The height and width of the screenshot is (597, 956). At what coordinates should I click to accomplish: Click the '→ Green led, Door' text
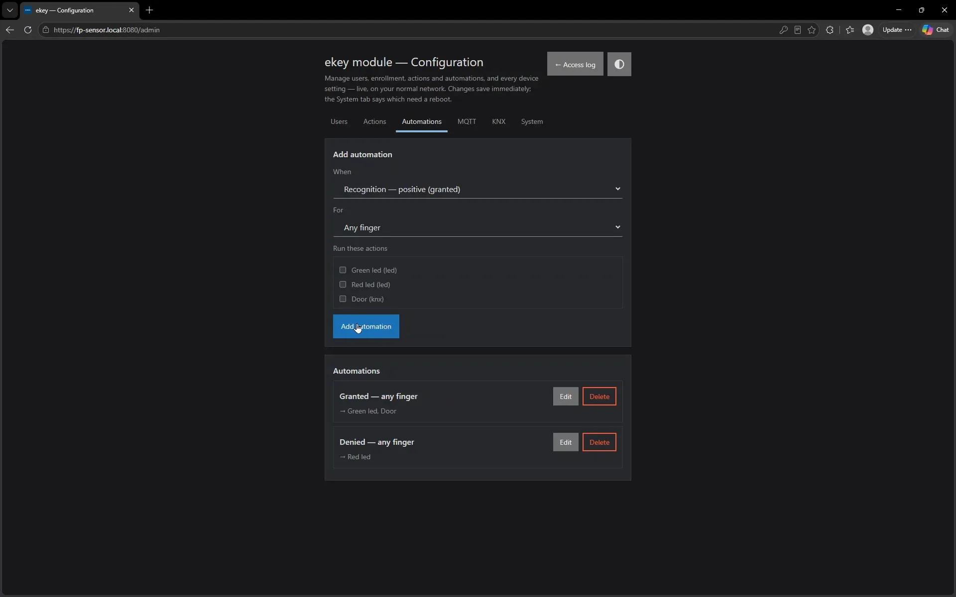tap(368, 411)
